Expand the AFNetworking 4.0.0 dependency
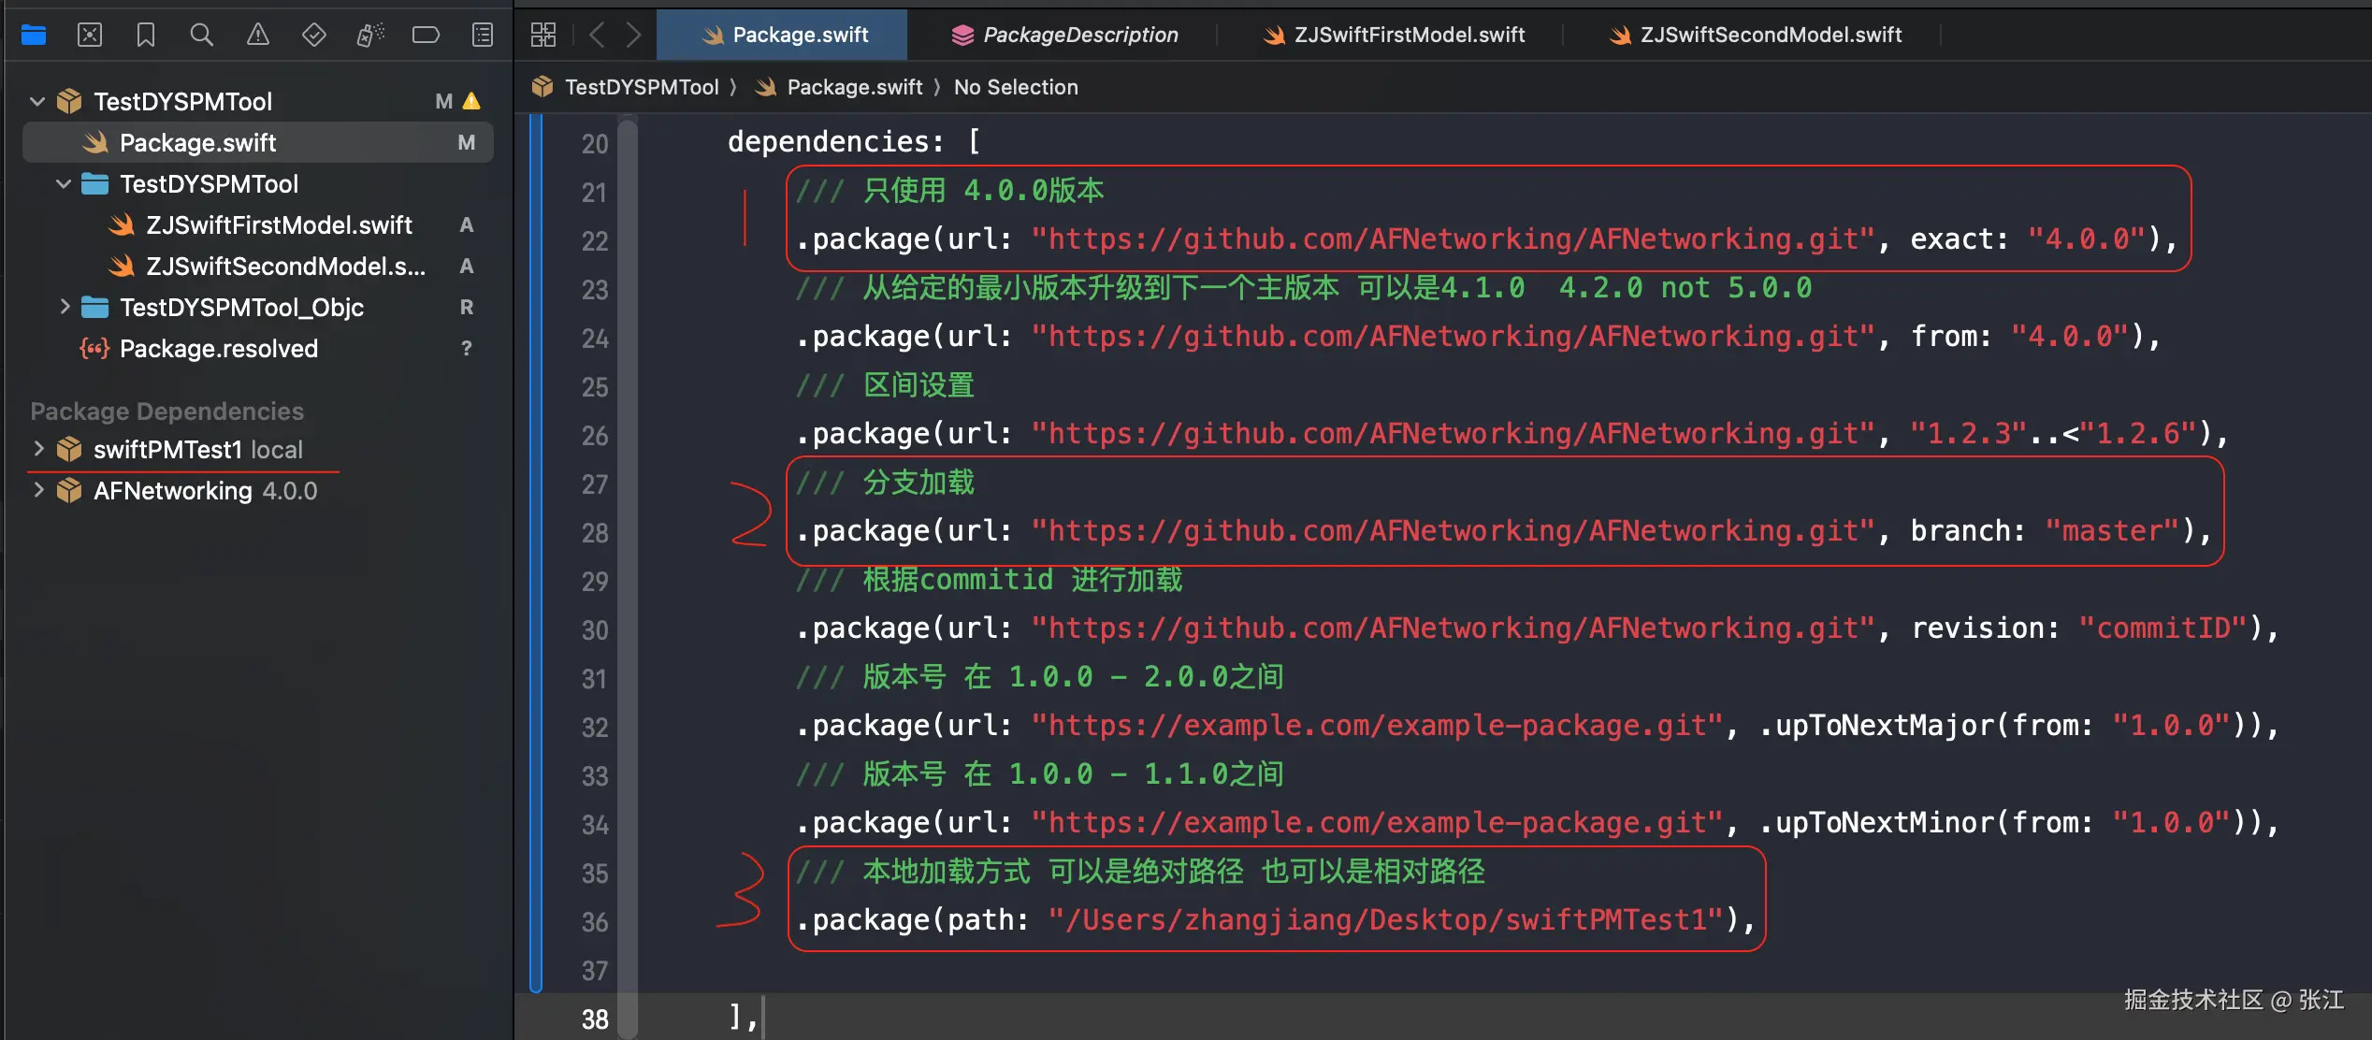The height and width of the screenshot is (1040, 2372). [38, 490]
